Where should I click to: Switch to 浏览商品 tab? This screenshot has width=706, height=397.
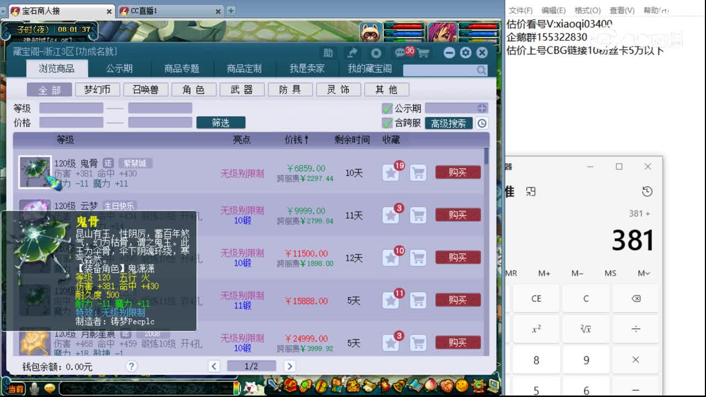56,68
